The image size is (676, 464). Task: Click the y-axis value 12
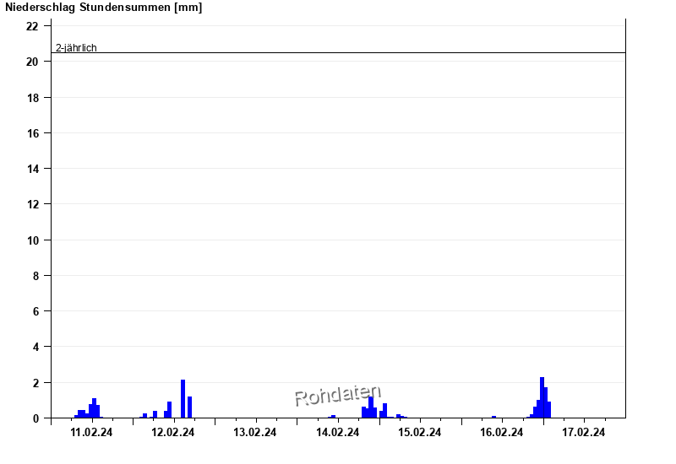(x=32, y=204)
